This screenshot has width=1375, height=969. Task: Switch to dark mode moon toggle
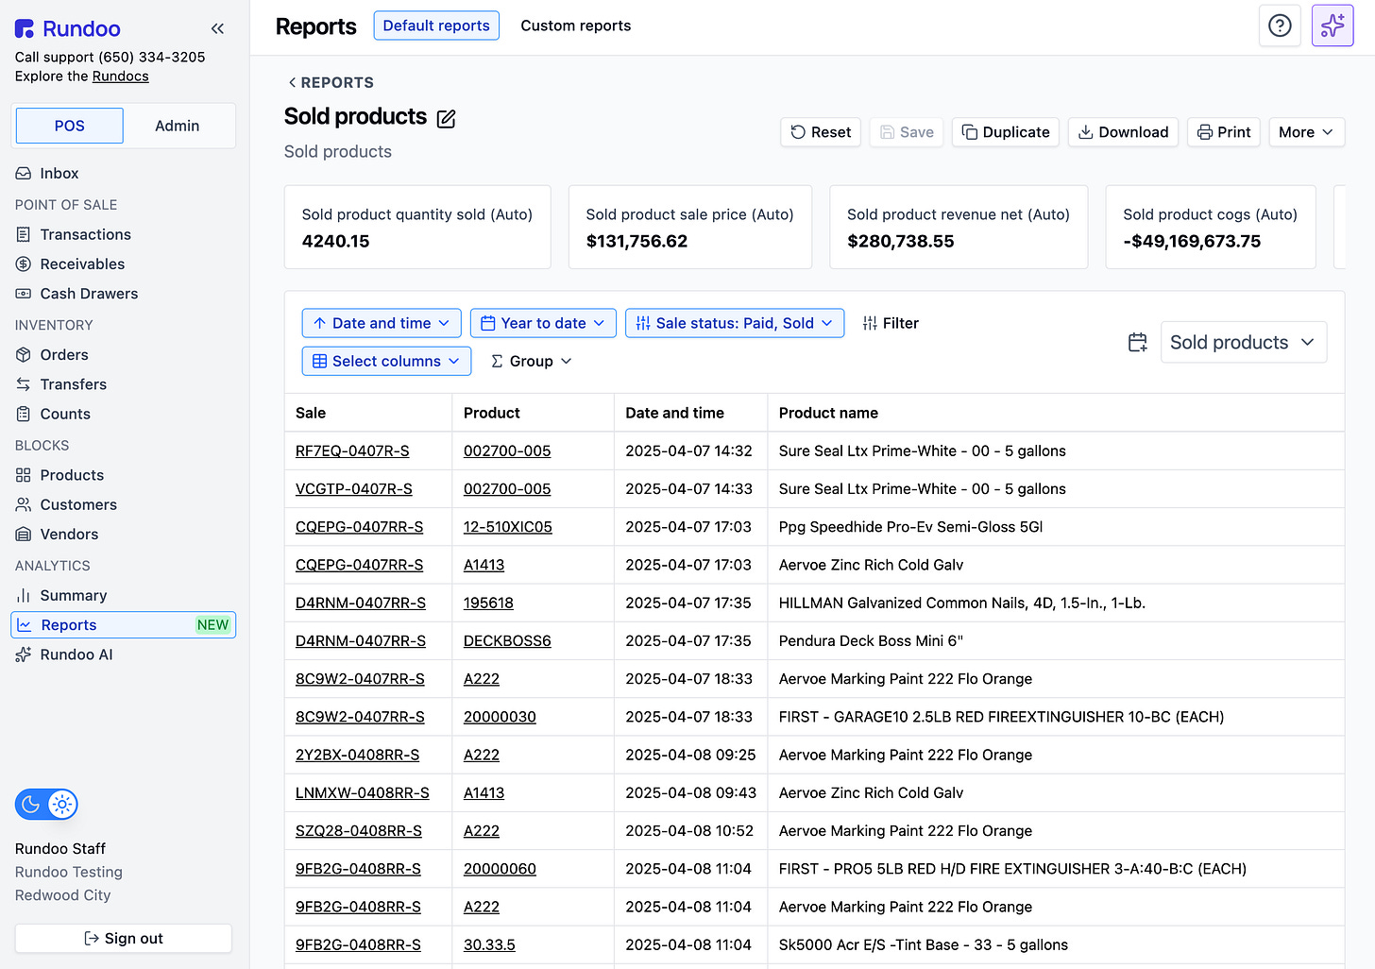30,805
